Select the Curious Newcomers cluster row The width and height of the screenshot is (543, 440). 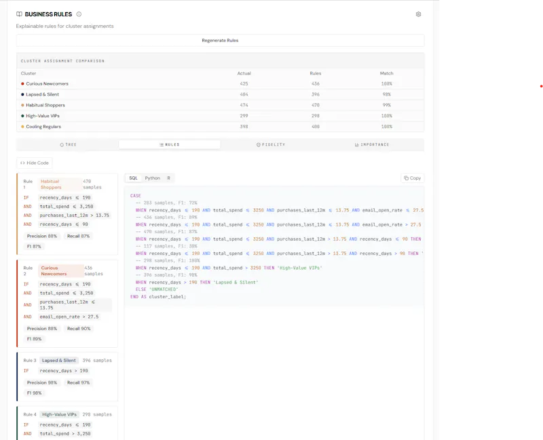click(x=220, y=83)
